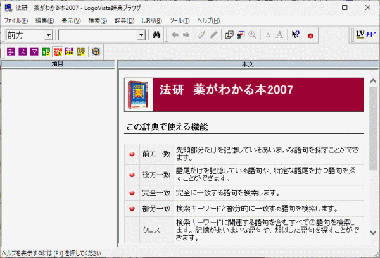Open the しおり(B) menu
The height and width of the screenshot is (258, 380).
click(152, 21)
